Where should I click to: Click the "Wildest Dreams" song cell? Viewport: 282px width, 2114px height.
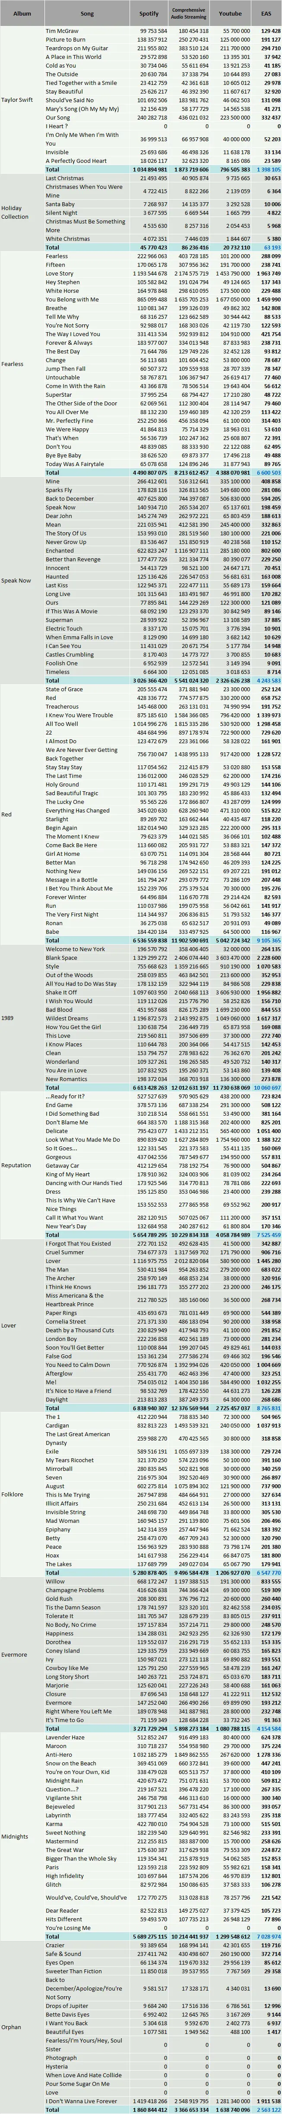click(x=87, y=1018)
